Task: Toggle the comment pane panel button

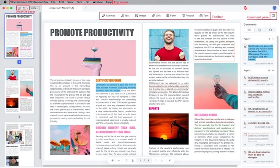Action: [x=273, y=16]
